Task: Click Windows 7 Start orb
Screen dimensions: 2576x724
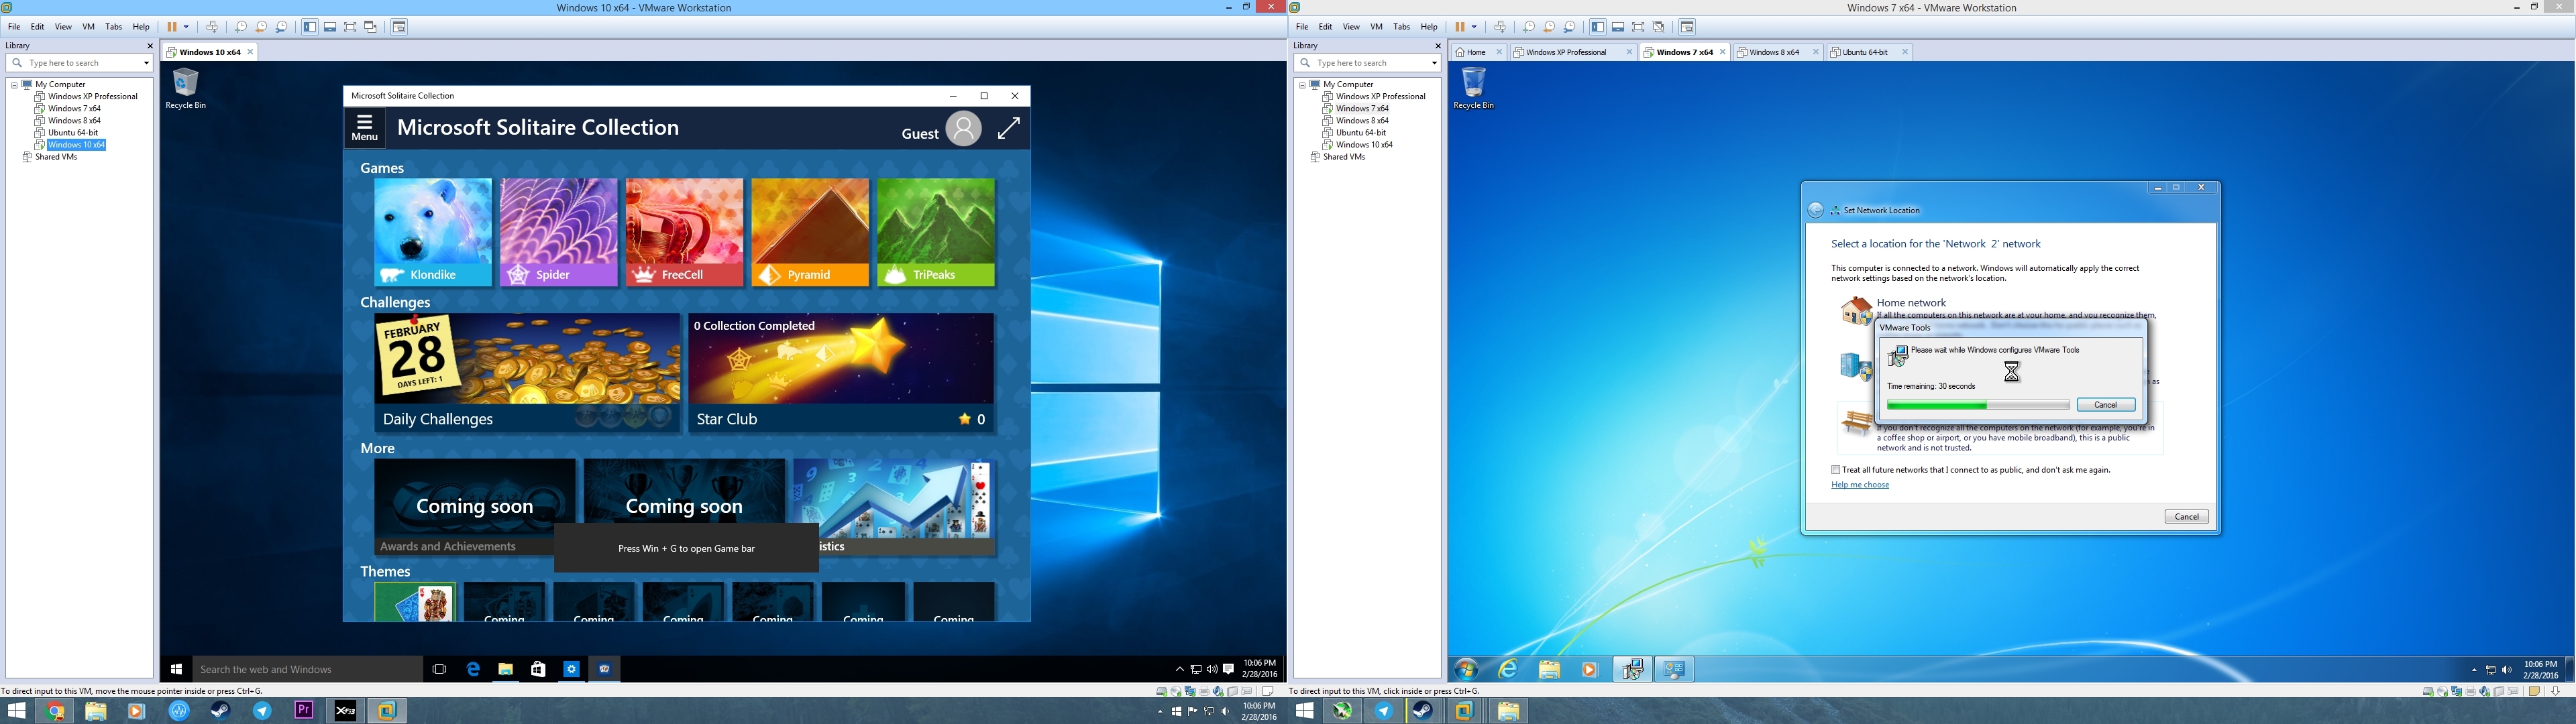Action: (1467, 670)
